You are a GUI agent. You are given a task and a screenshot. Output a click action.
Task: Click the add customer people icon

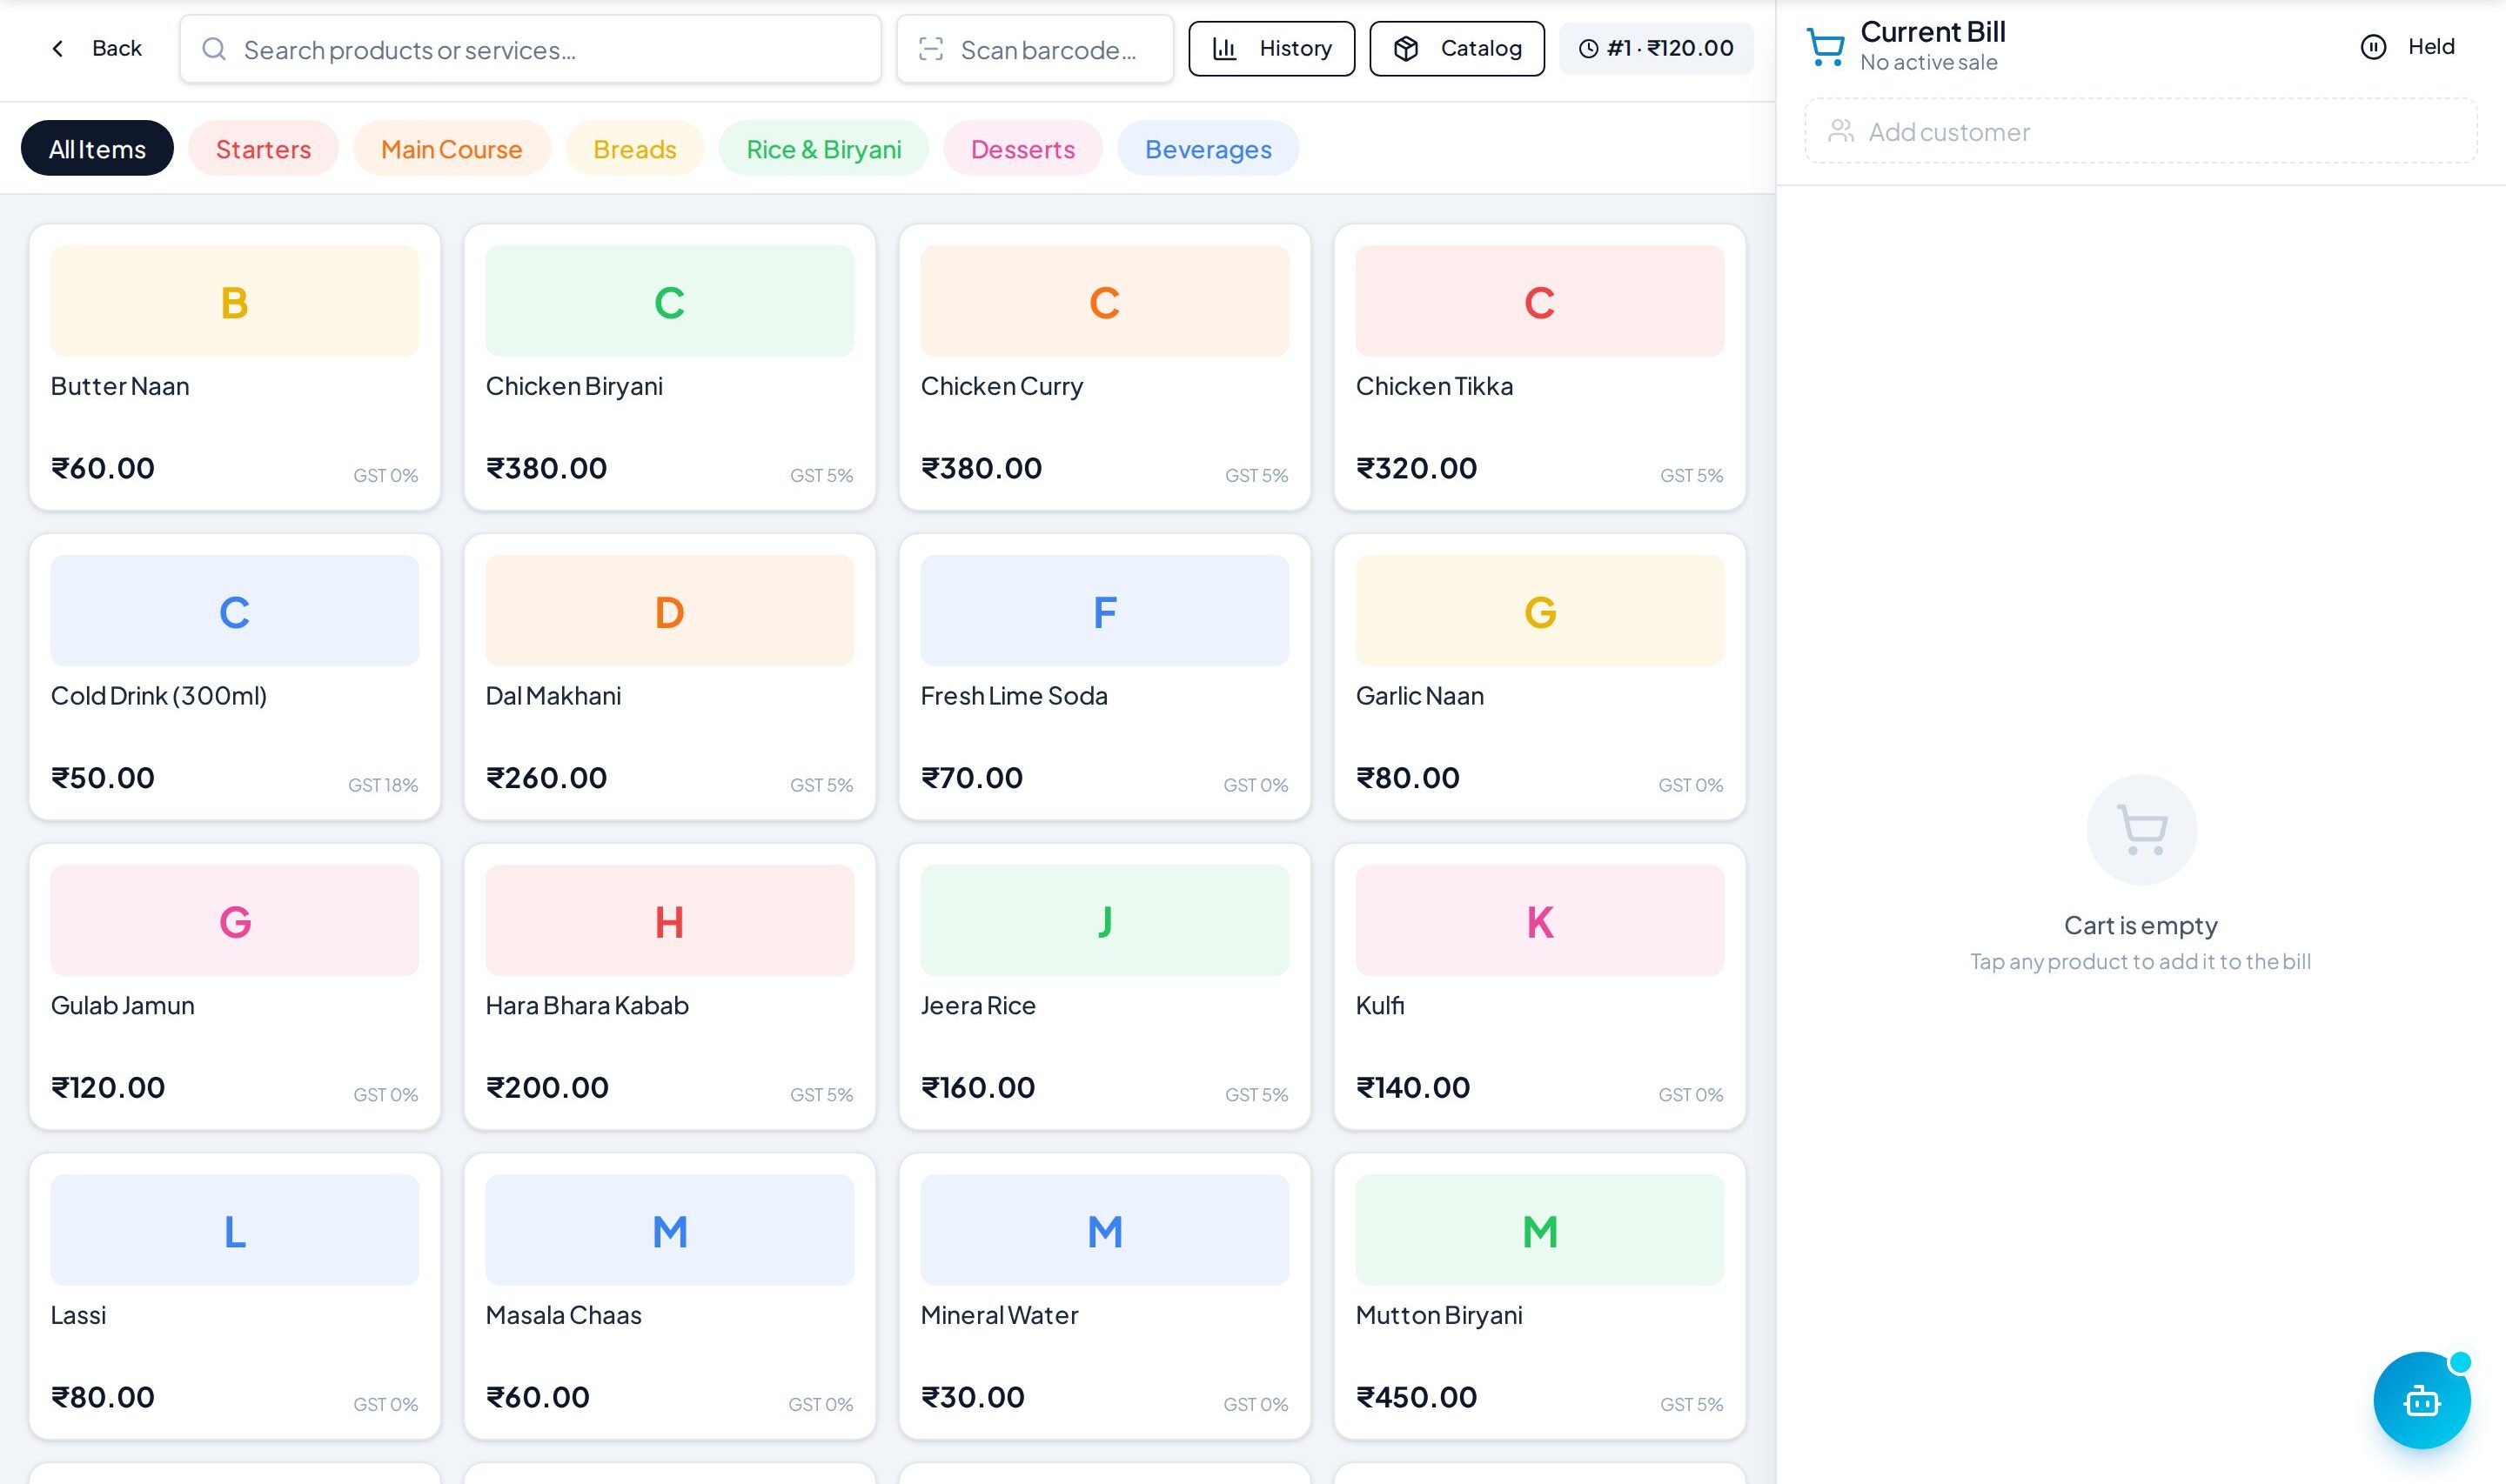[1841, 131]
